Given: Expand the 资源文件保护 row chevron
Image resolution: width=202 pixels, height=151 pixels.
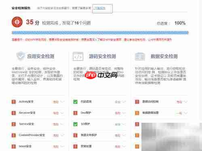Looking at the screenshot, I should (124, 135).
